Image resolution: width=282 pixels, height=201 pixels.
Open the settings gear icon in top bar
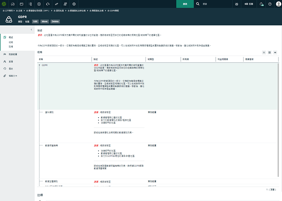[74, 4]
